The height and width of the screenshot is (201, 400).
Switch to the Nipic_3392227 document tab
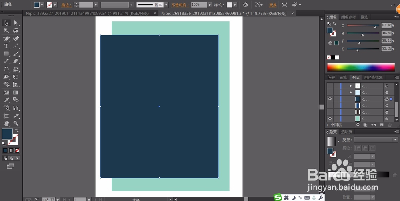point(87,13)
